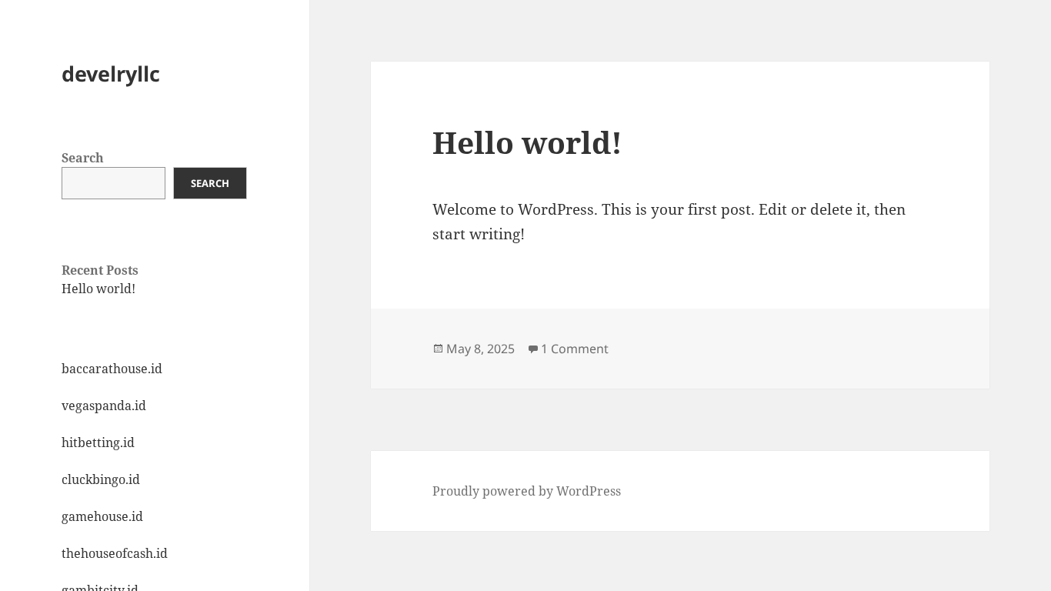Screen dimensions: 1051x591
Task: View the 1 Comment link
Action: [574, 349]
